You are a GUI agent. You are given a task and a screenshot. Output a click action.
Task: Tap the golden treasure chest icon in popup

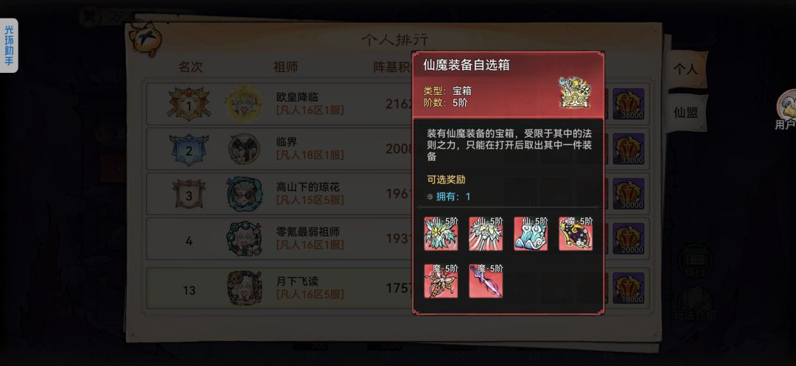pos(575,92)
